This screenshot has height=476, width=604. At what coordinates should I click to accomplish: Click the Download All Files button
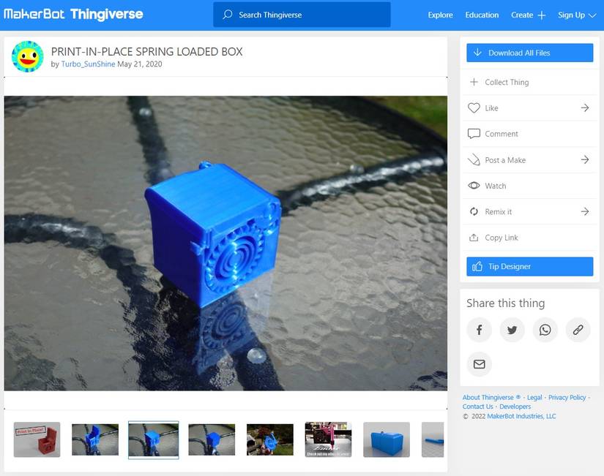click(x=529, y=53)
